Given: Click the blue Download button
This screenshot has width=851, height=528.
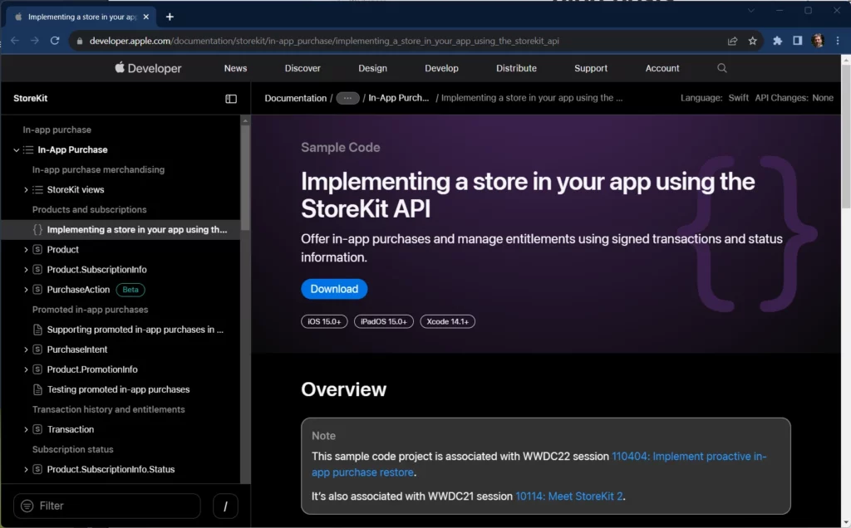Looking at the screenshot, I should coord(334,289).
